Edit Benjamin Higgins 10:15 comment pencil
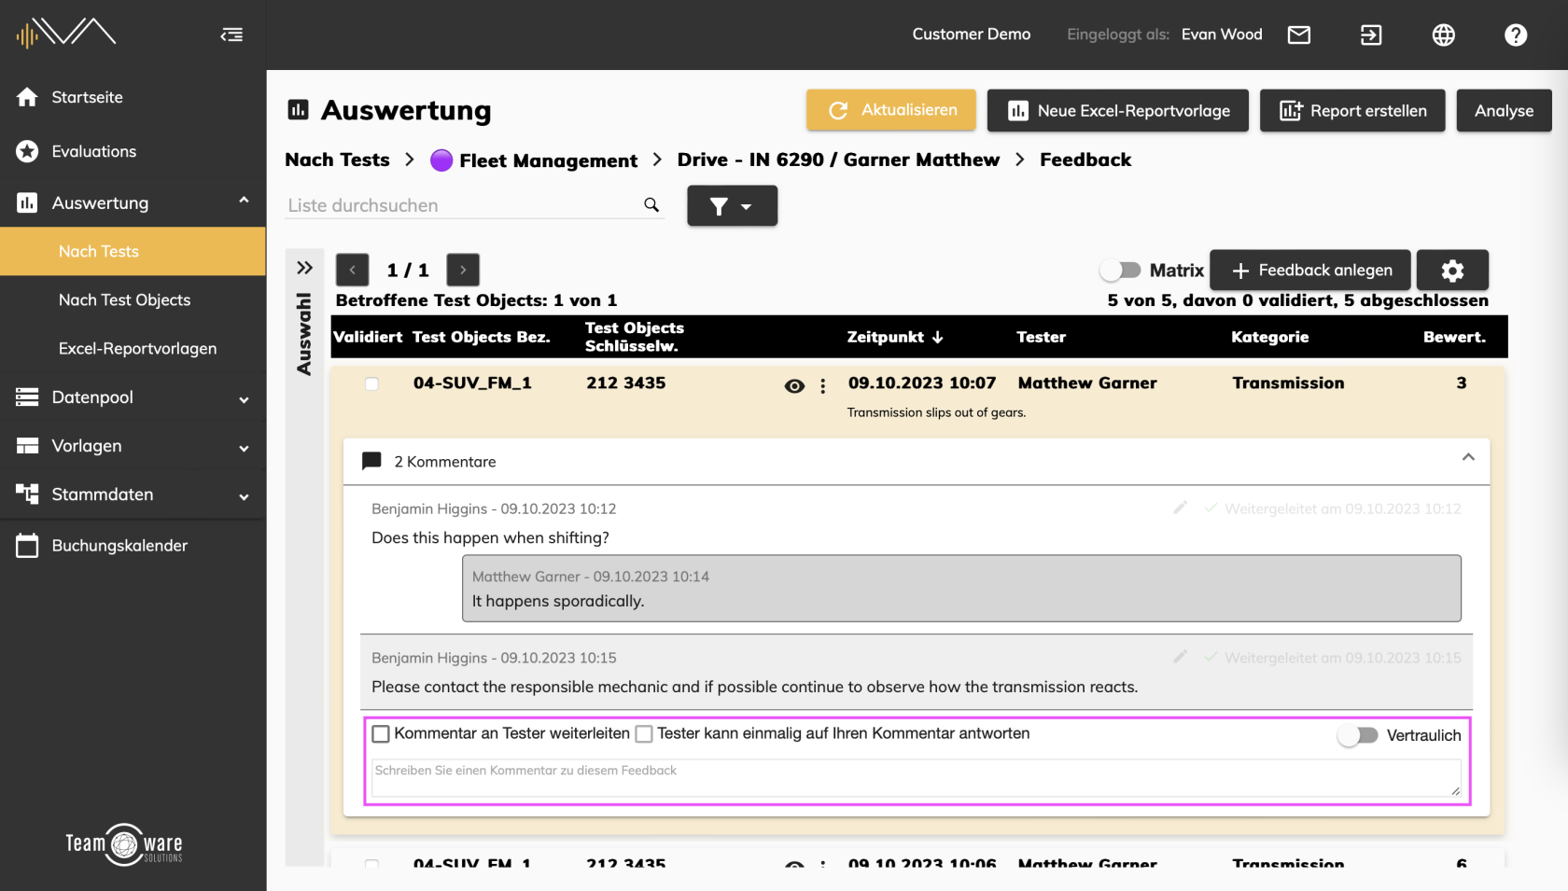Image resolution: width=1568 pixels, height=891 pixels. [x=1180, y=657]
